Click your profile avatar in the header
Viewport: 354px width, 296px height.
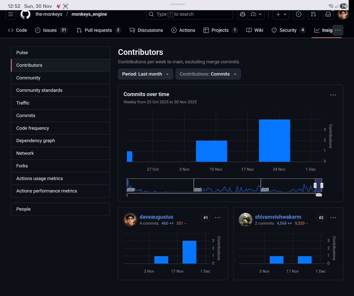click(x=343, y=14)
